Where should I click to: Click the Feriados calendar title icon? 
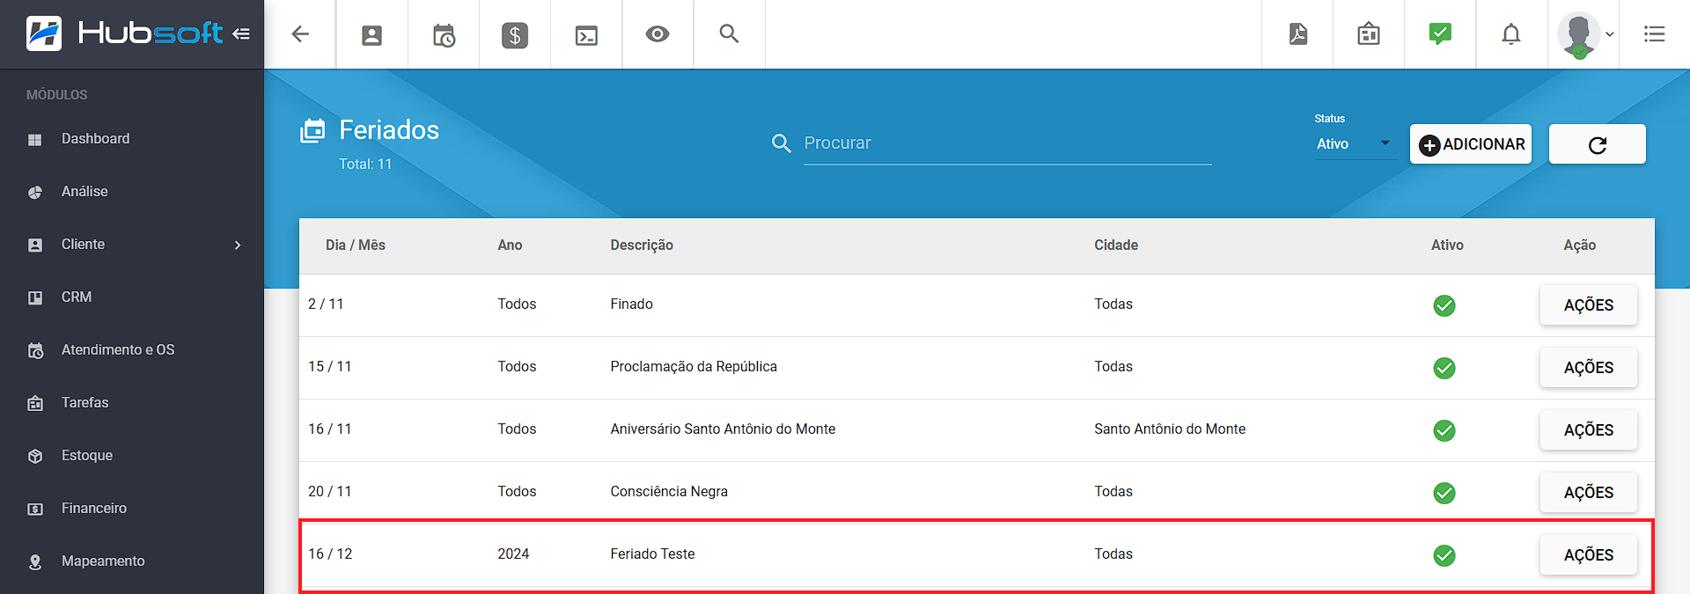click(x=312, y=130)
